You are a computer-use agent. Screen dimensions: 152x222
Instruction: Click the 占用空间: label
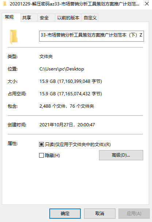coord(17,94)
